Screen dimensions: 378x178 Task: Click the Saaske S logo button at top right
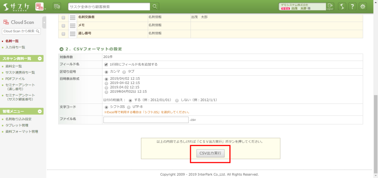click(x=342, y=6)
